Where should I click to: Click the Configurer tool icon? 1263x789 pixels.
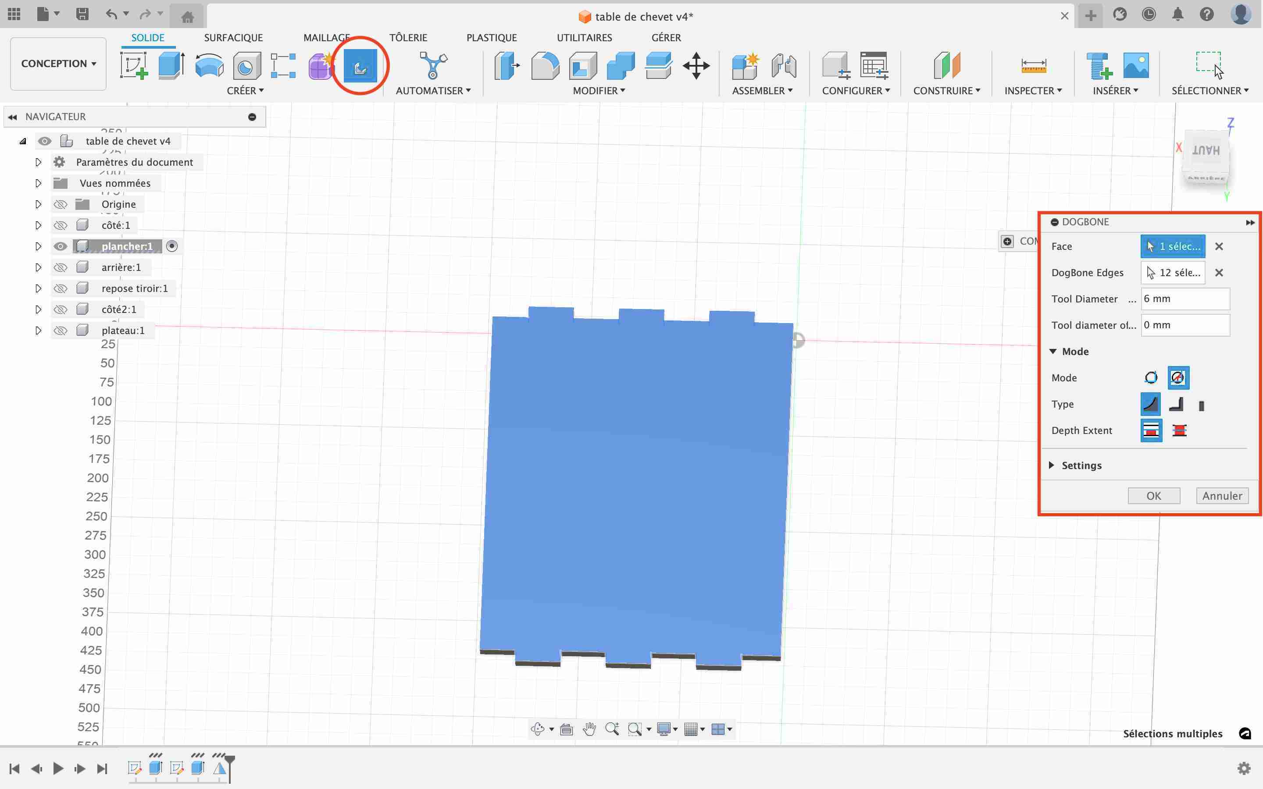[x=835, y=64]
